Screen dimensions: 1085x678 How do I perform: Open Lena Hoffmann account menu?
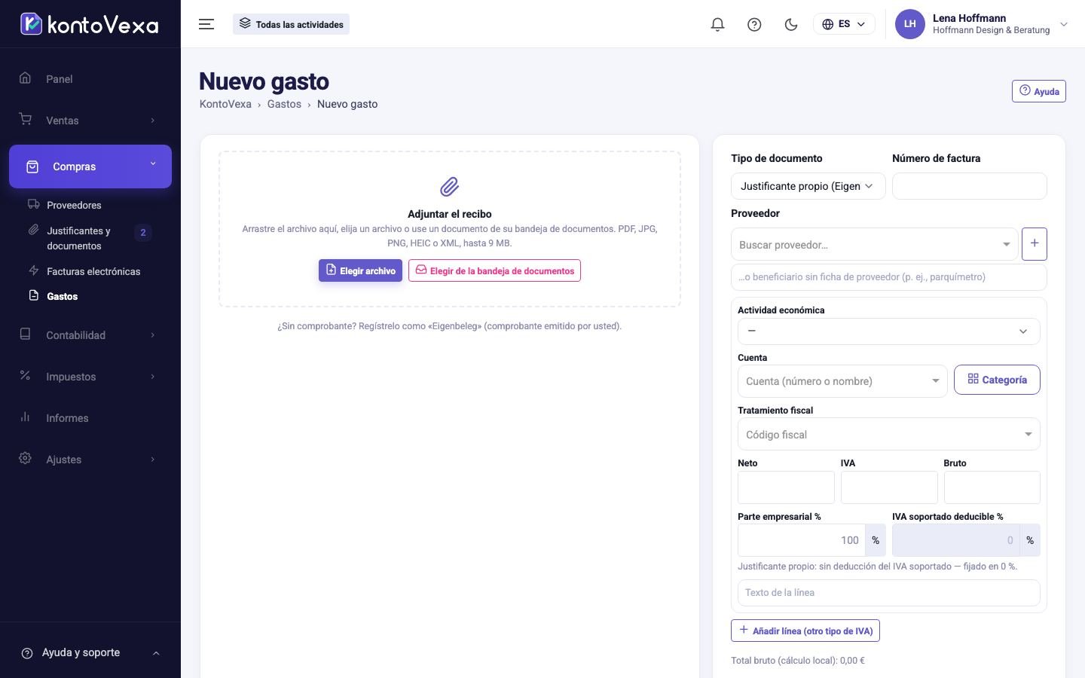(981, 24)
